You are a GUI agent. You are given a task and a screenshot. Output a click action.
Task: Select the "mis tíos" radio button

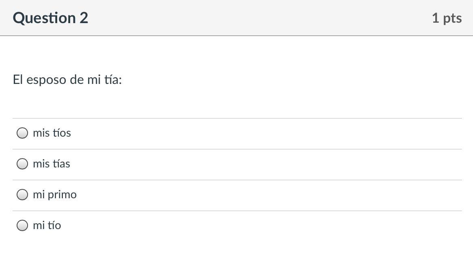pos(22,133)
